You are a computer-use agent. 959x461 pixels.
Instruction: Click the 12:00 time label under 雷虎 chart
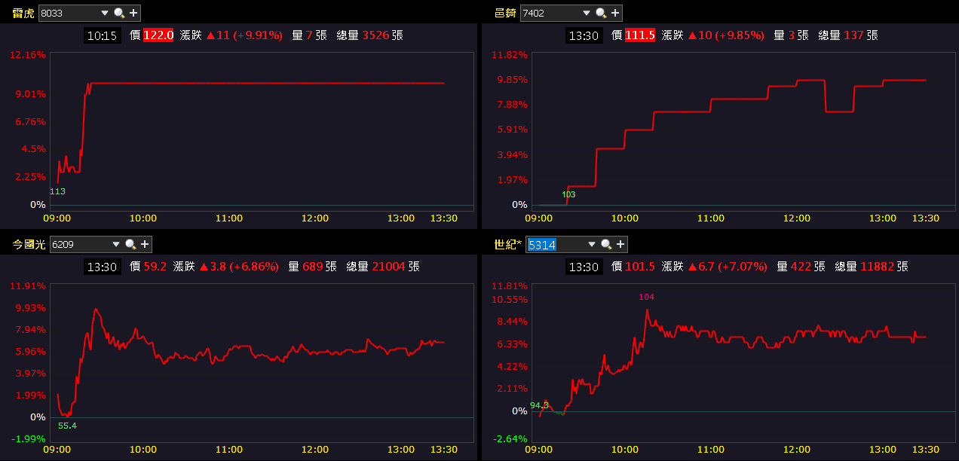(315, 218)
